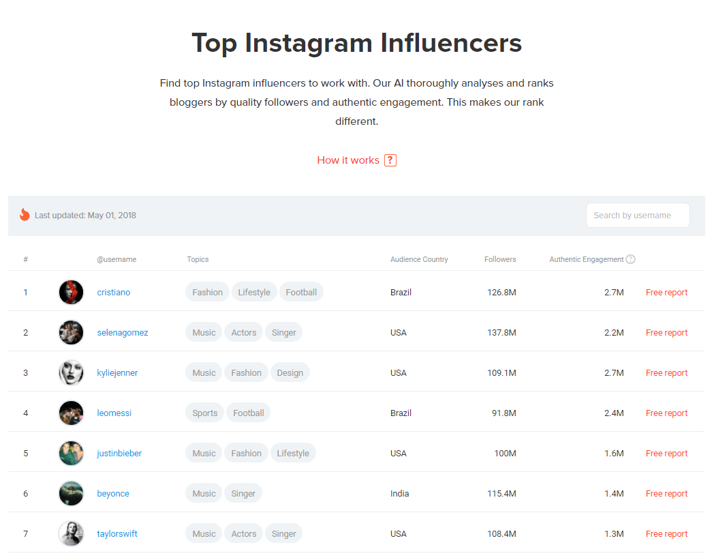Get the Free report for taylorswift
The height and width of the screenshot is (560, 714).
point(666,533)
